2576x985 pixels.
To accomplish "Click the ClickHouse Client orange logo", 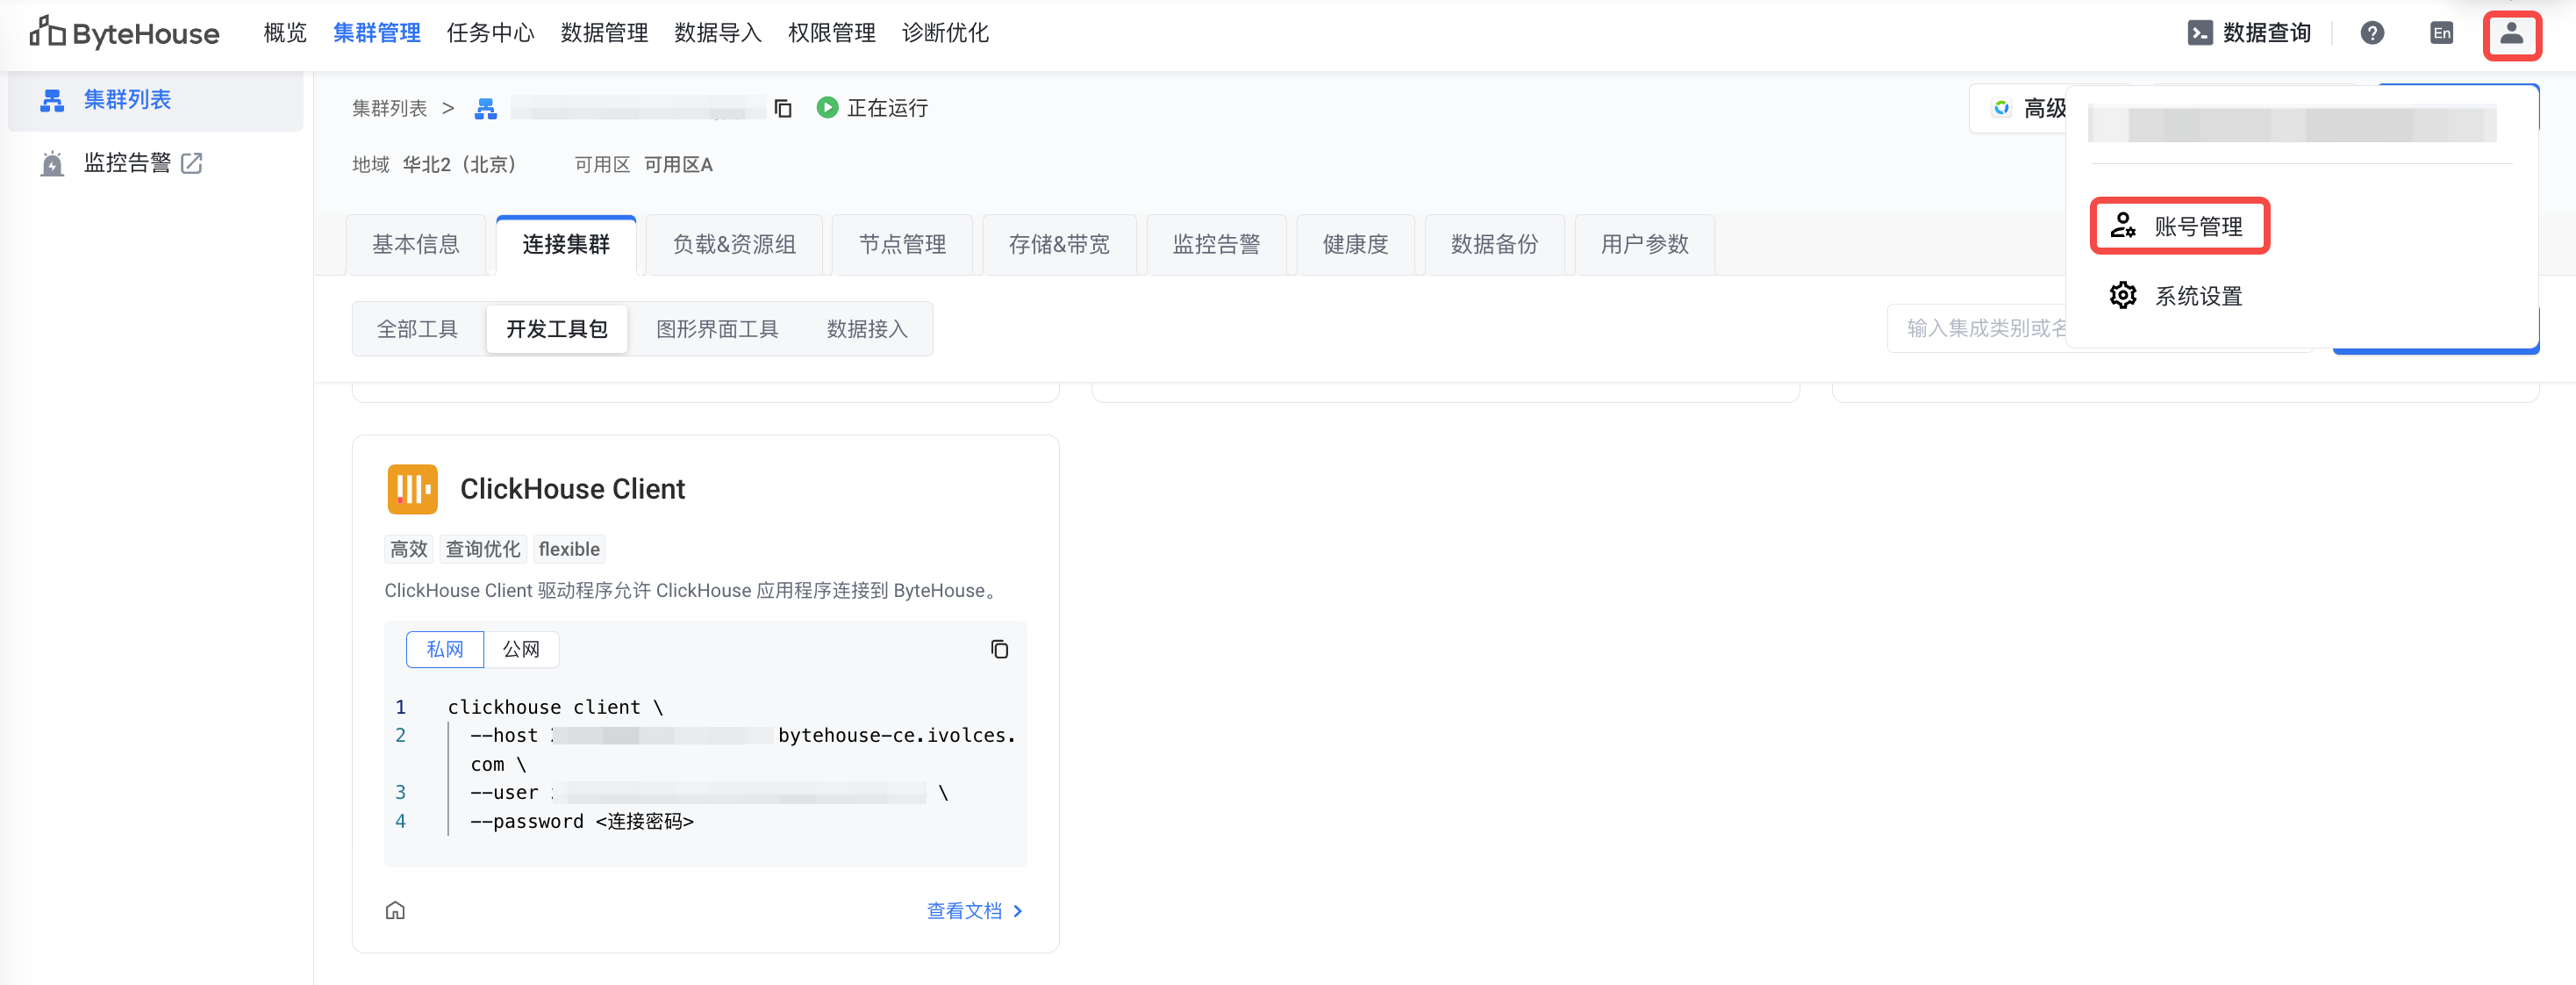I will [412, 490].
